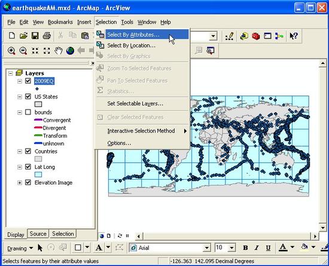This screenshot has width=329, height=266.
Task: Click the New Map File icon
Action: pos(12,35)
